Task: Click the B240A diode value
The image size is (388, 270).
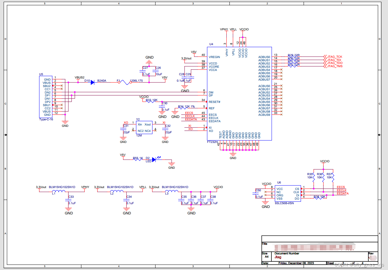Action: click(102, 81)
